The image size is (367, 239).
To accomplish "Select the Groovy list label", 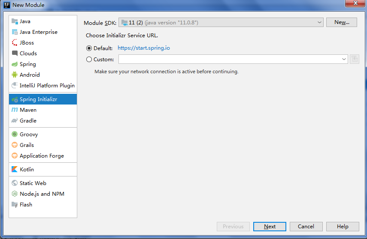I will click(x=29, y=134).
